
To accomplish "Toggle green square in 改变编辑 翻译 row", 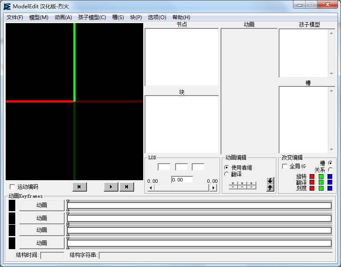I will (x=321, y=182).
